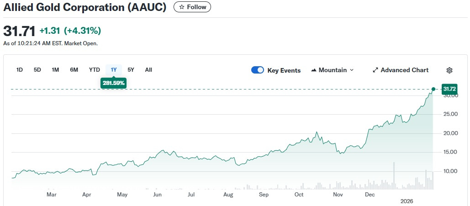
Task: Click the 10.00 y-axis label
Action: pos(450,171)
